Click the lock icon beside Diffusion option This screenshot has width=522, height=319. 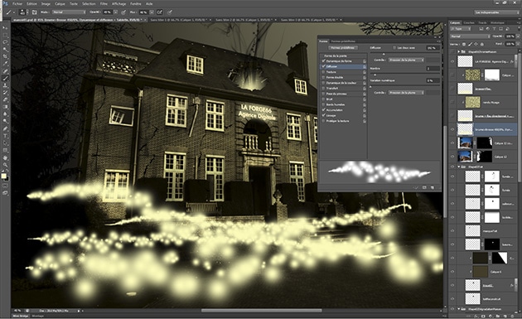coord(365,66)
